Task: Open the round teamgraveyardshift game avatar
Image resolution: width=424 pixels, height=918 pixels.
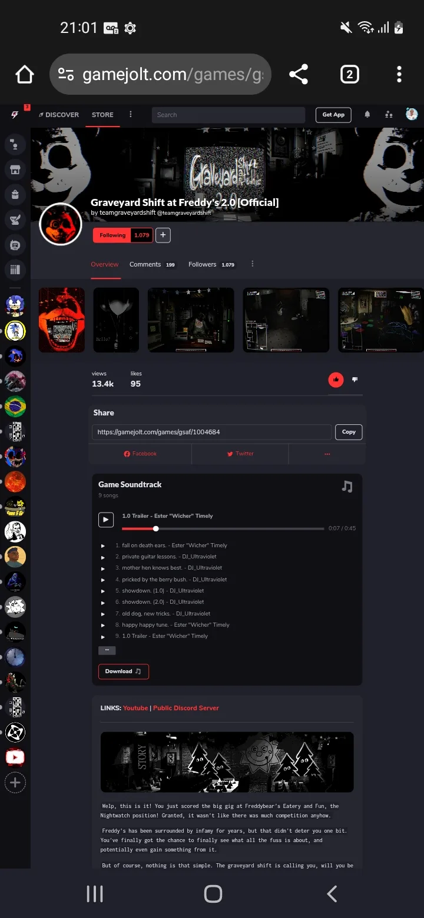Action: point(60,224)
